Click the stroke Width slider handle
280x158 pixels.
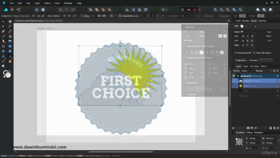pos(242,32)
